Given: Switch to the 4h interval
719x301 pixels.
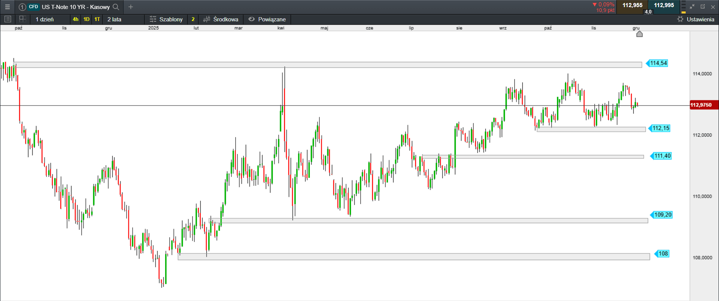Looking at the screenshot, I should [76, 19].
